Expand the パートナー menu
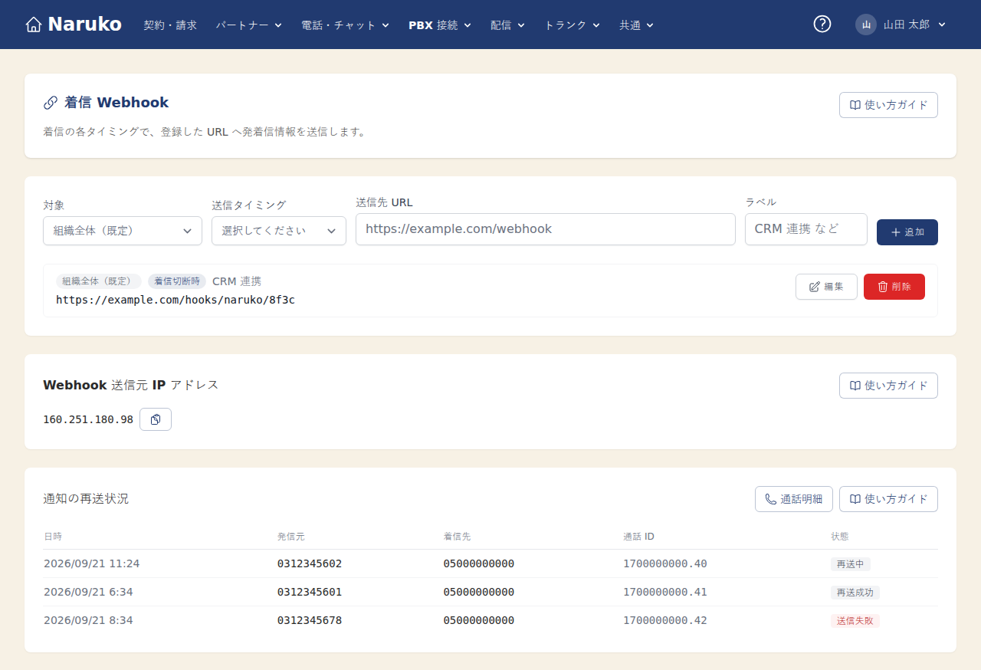 click(249, 25)
